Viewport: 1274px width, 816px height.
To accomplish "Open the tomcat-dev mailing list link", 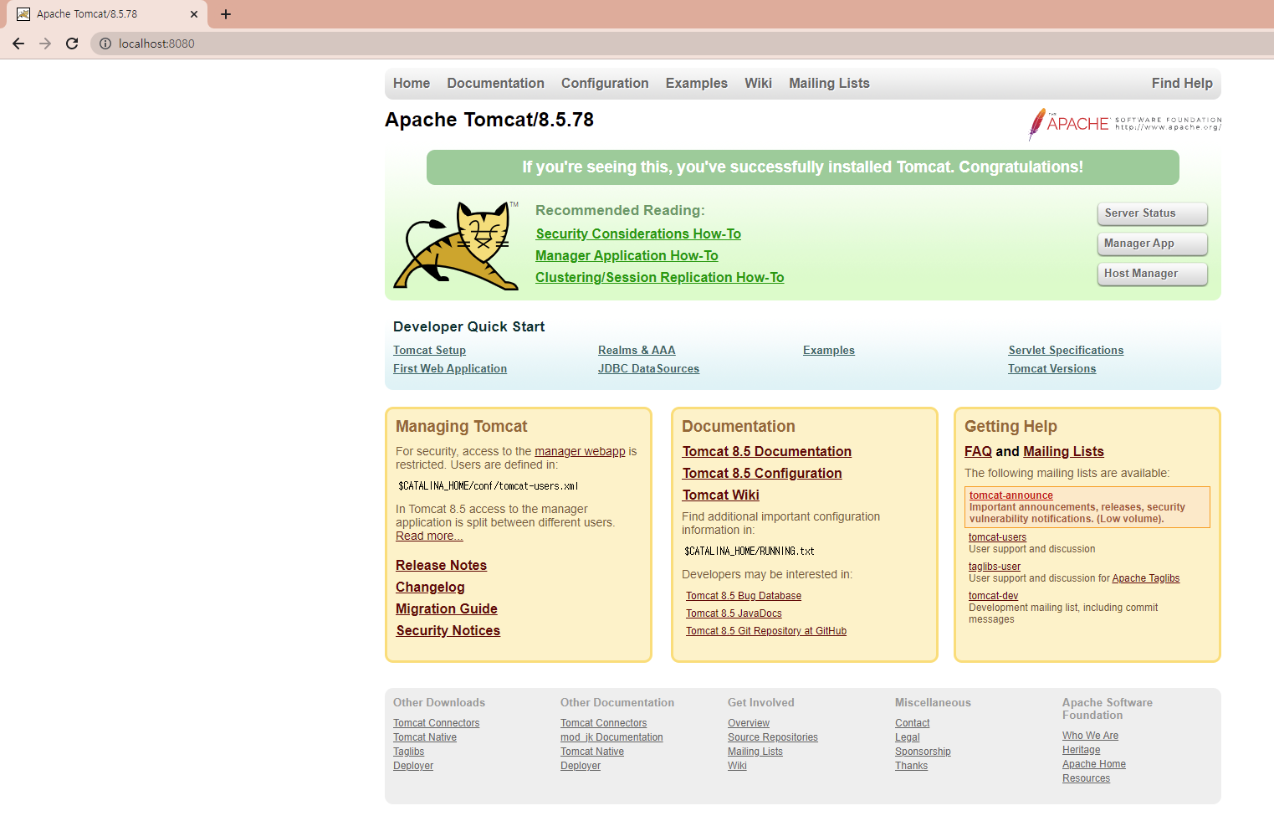I will coord(993,596).
